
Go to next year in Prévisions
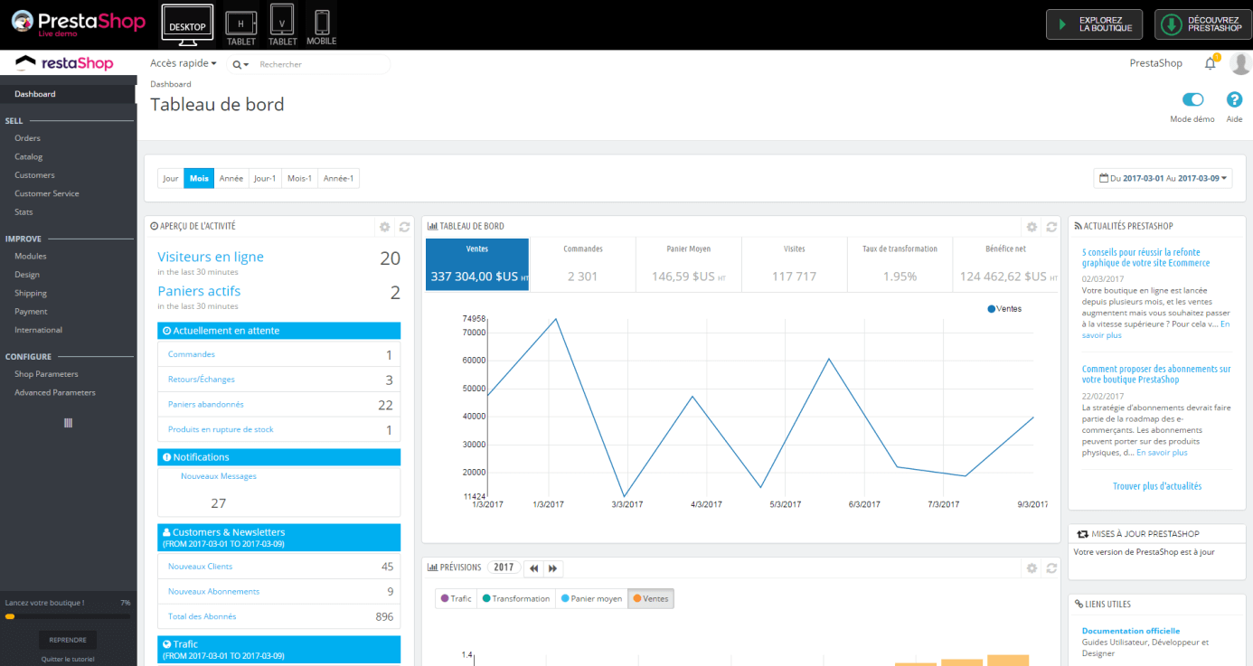(553, 568)
